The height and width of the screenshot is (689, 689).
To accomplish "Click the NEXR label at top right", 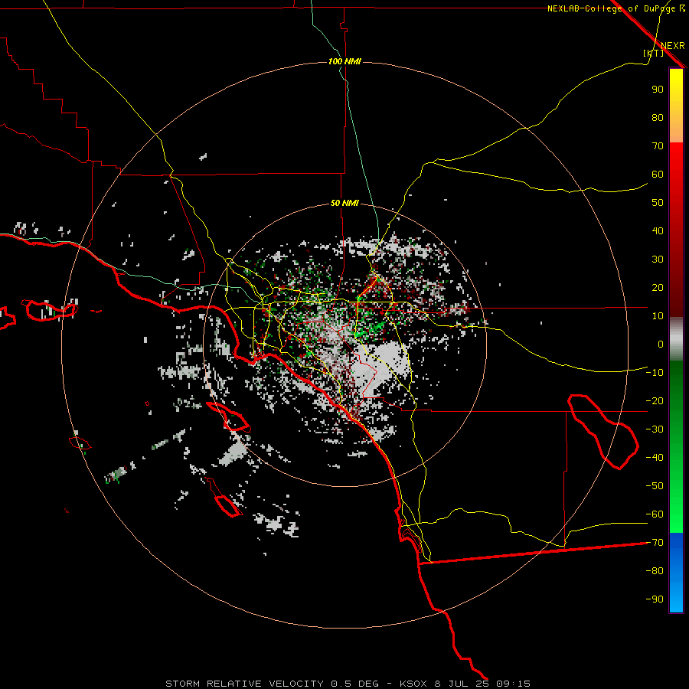I will tap(673, 46).
